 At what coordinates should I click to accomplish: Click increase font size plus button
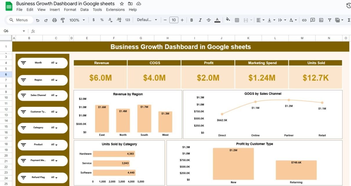click(x=182, y=20)
